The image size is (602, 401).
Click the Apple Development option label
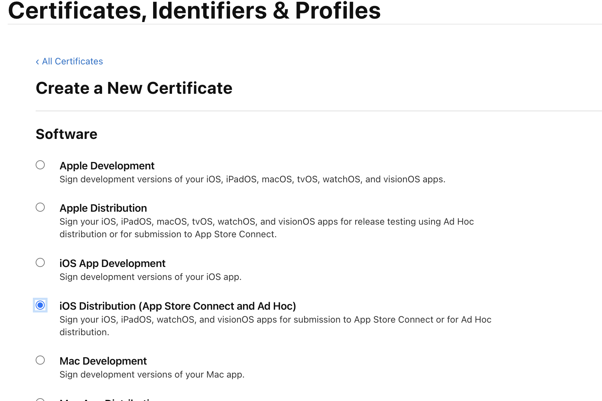pos(107,166)
